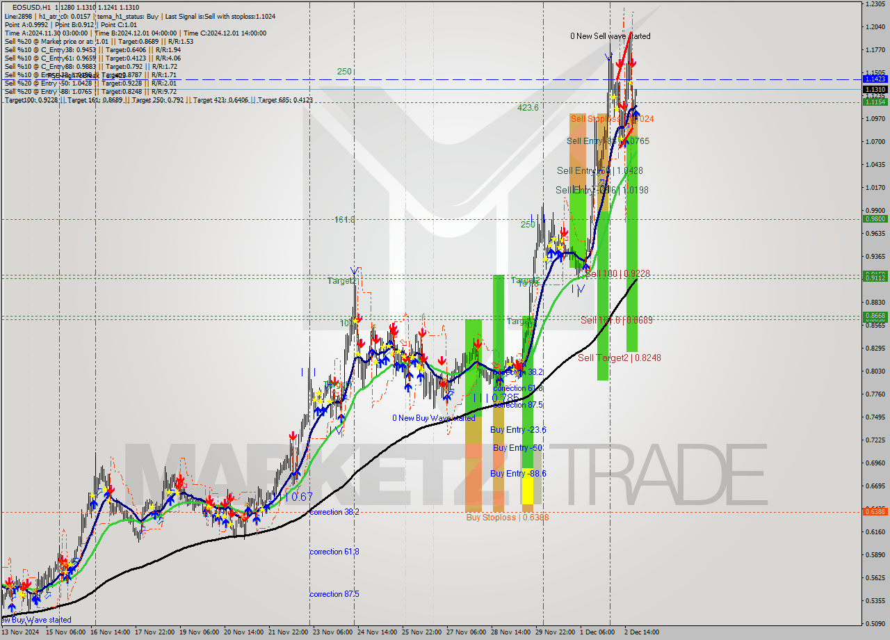
Task: Select the green 0.8658 price tag
Action: click(x=875, y=316)
